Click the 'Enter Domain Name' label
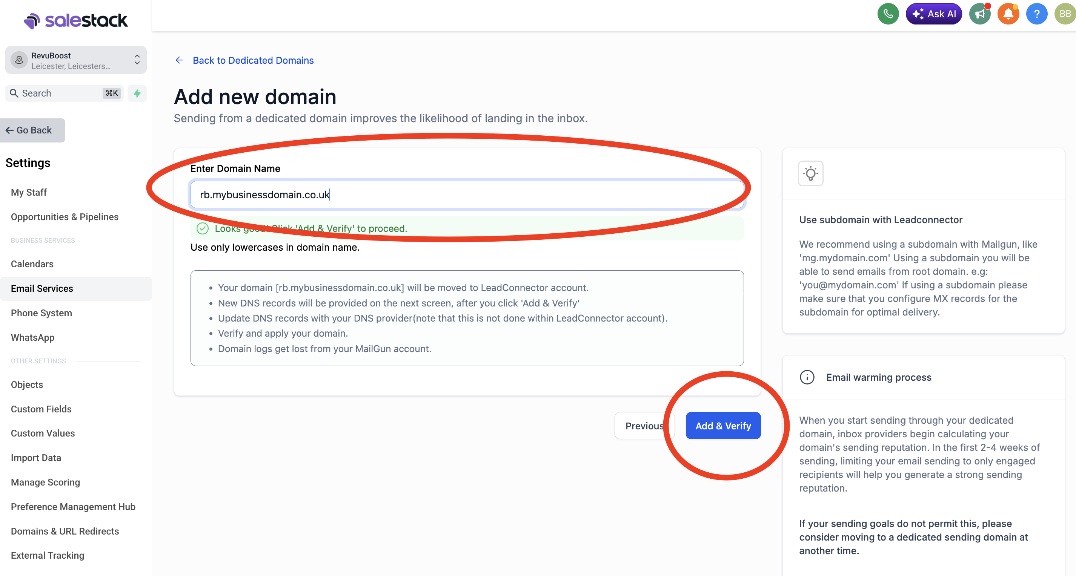Viewport: 1076px width, 576px height. 235,168
